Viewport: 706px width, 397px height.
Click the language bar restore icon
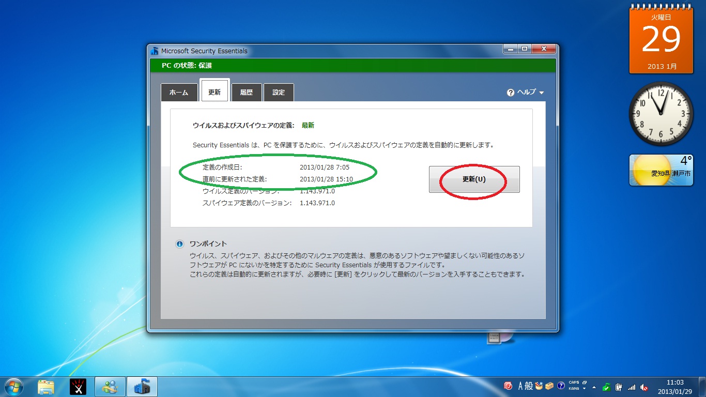[584, 383]
